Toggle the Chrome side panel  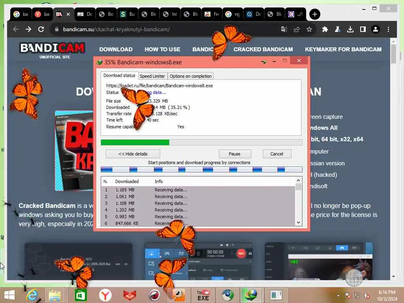(363, 29)
